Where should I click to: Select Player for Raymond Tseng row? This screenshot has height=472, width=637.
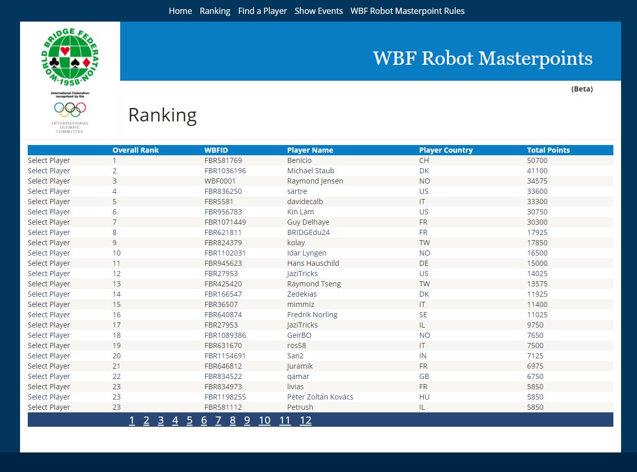click(49, 284)
